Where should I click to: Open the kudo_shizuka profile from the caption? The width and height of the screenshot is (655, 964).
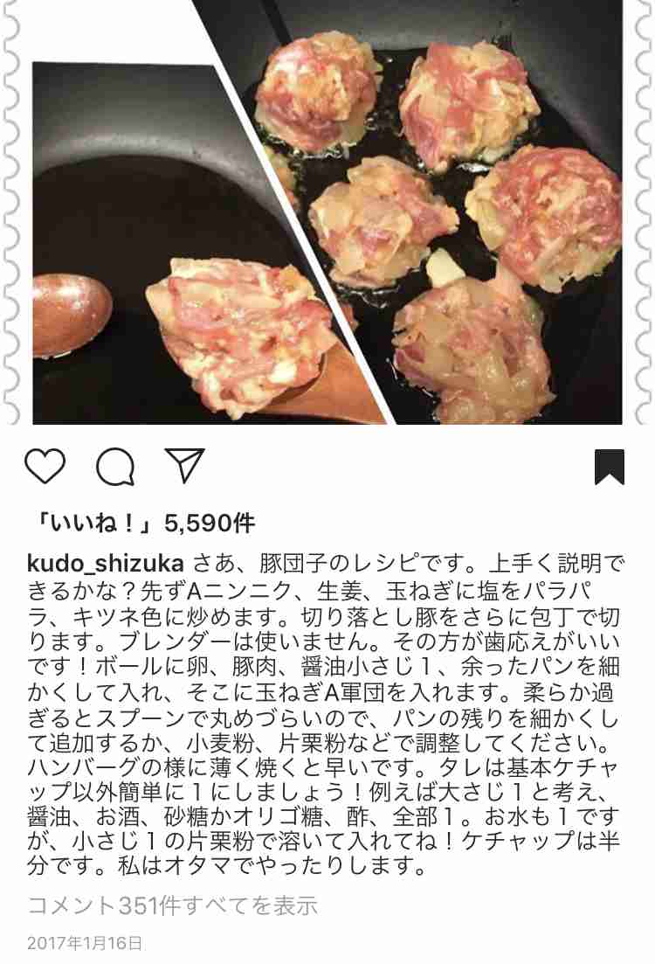[106, 563]
